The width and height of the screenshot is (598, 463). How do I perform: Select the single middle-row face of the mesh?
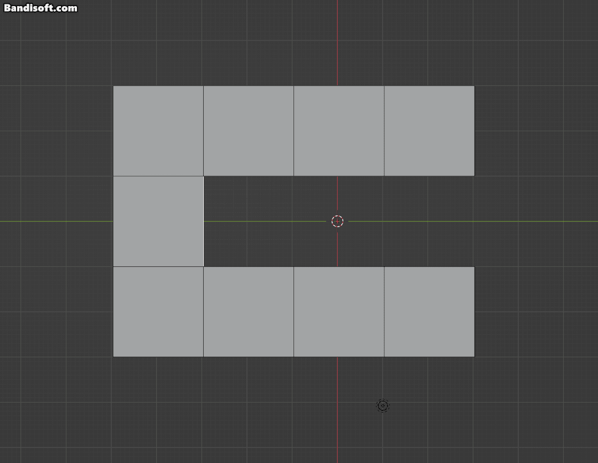click(x=158, y=221)
